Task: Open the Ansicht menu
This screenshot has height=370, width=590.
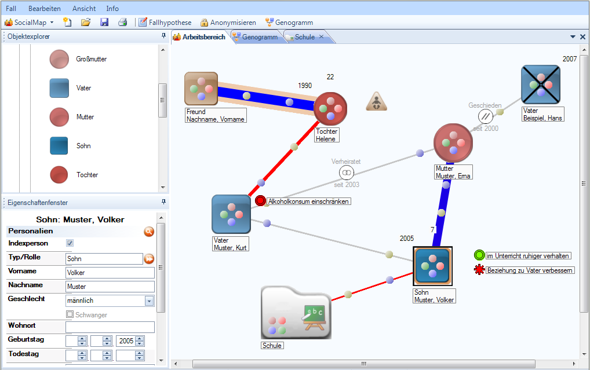Action: pyautogui.click(x=84, y=8)
